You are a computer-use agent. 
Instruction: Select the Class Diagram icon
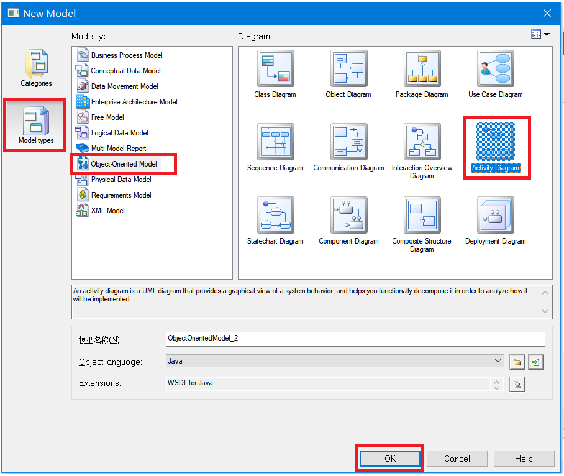click(275, 68)
